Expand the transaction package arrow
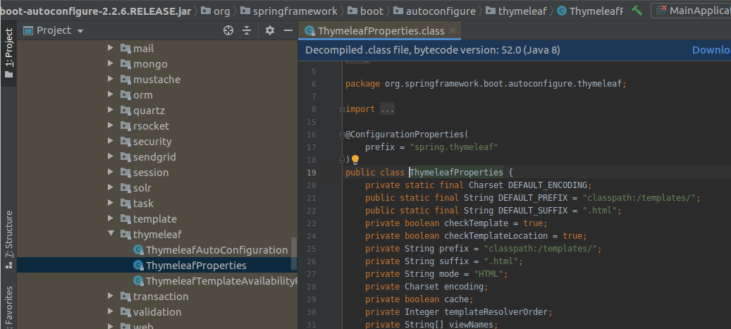731x329 pixels. [x=111, y=296]
